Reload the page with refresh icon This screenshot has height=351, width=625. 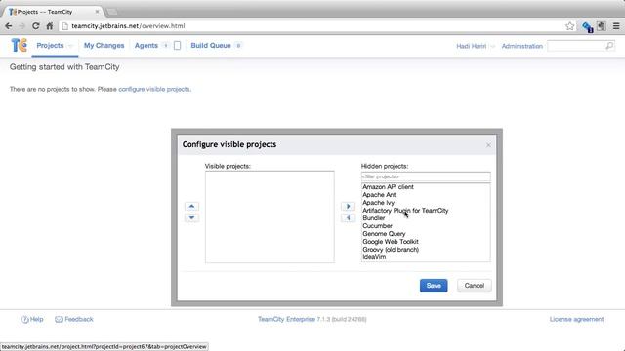[35, 26]
